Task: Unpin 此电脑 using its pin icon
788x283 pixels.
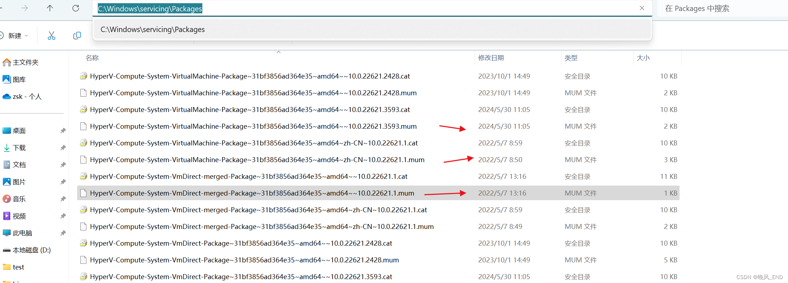Action: pyautogui.click(x=63, y=233)
